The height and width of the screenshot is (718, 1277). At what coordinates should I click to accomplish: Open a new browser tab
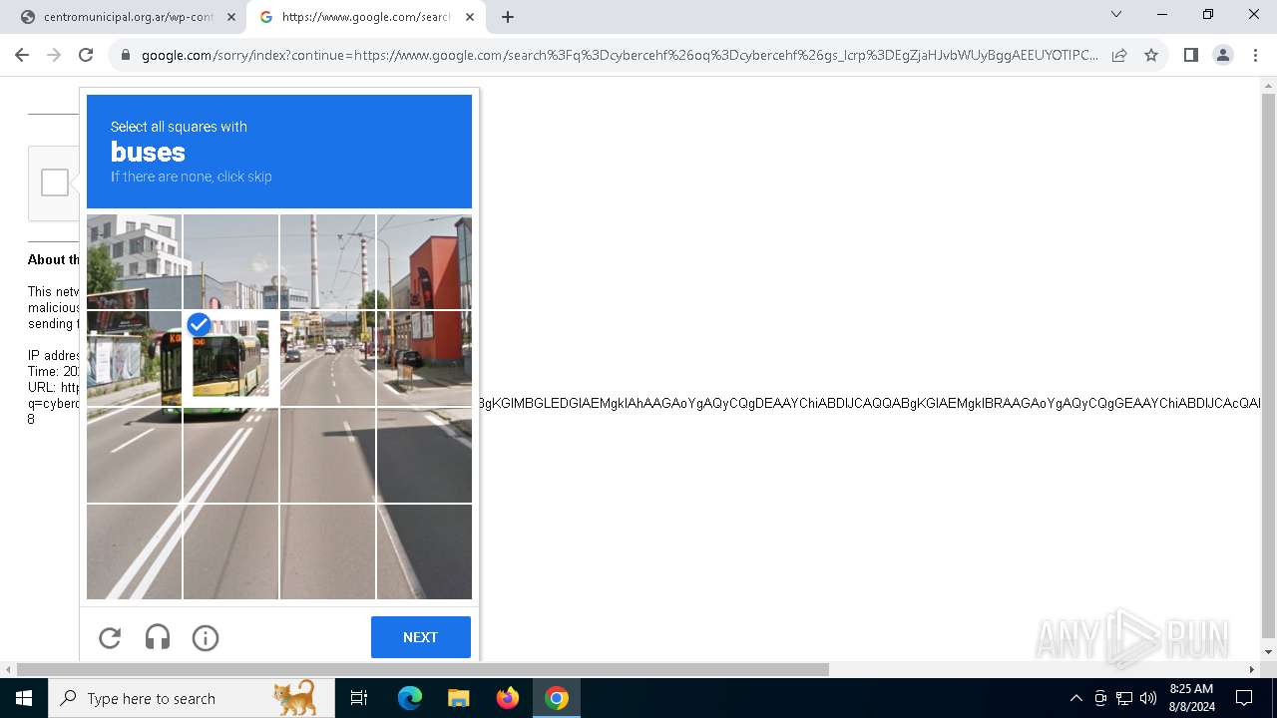click(x=508, y=17)
